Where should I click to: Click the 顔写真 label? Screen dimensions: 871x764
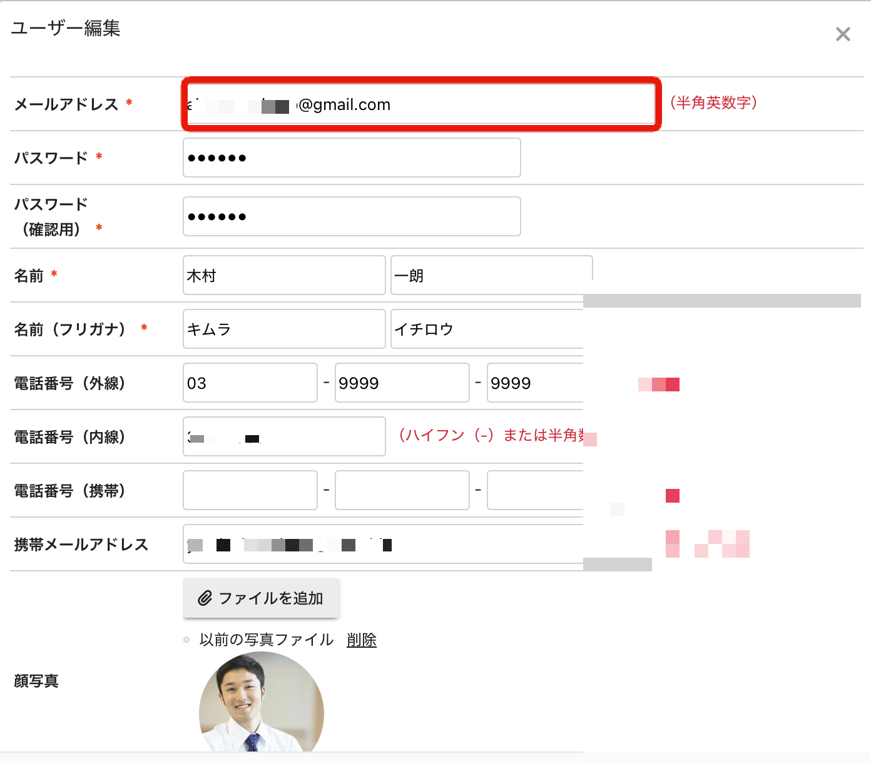click(36, 681)
